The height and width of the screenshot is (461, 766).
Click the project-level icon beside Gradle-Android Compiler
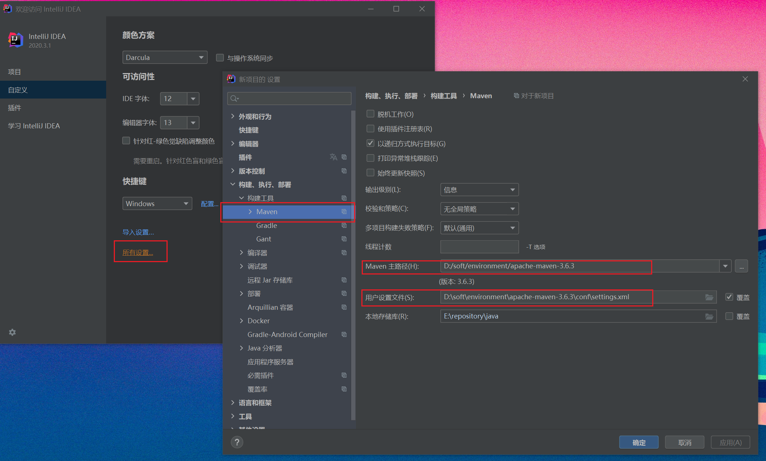(344, 334)
